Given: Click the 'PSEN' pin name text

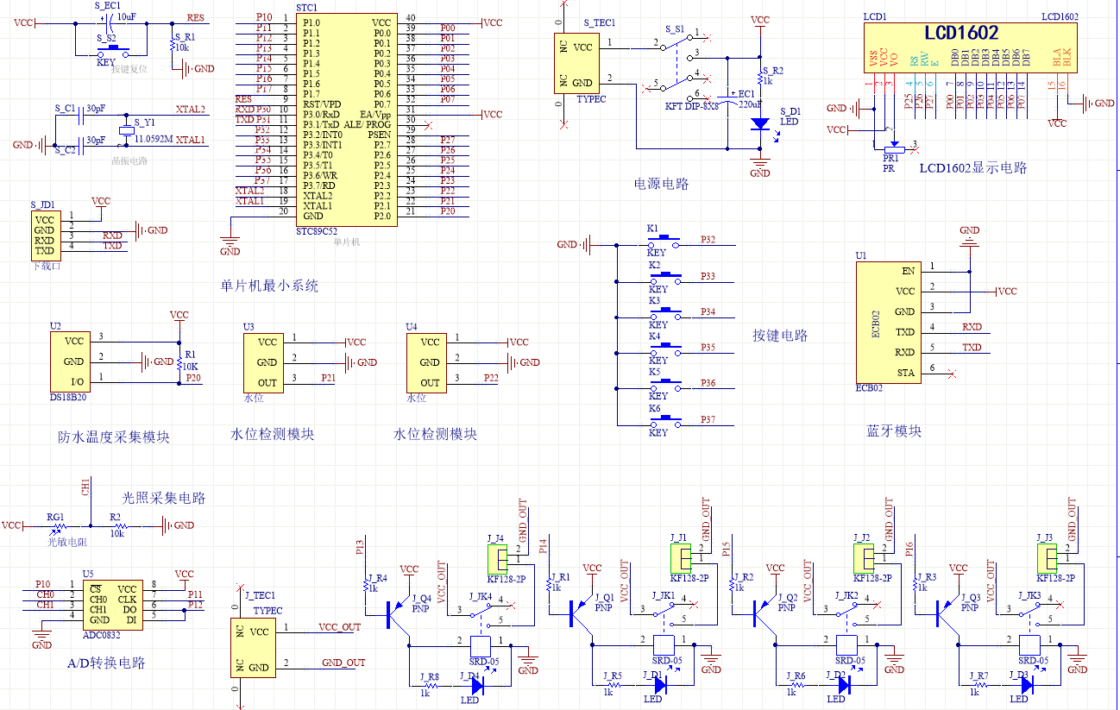Looking at the screenshot, I should click(x=380, y=135).
